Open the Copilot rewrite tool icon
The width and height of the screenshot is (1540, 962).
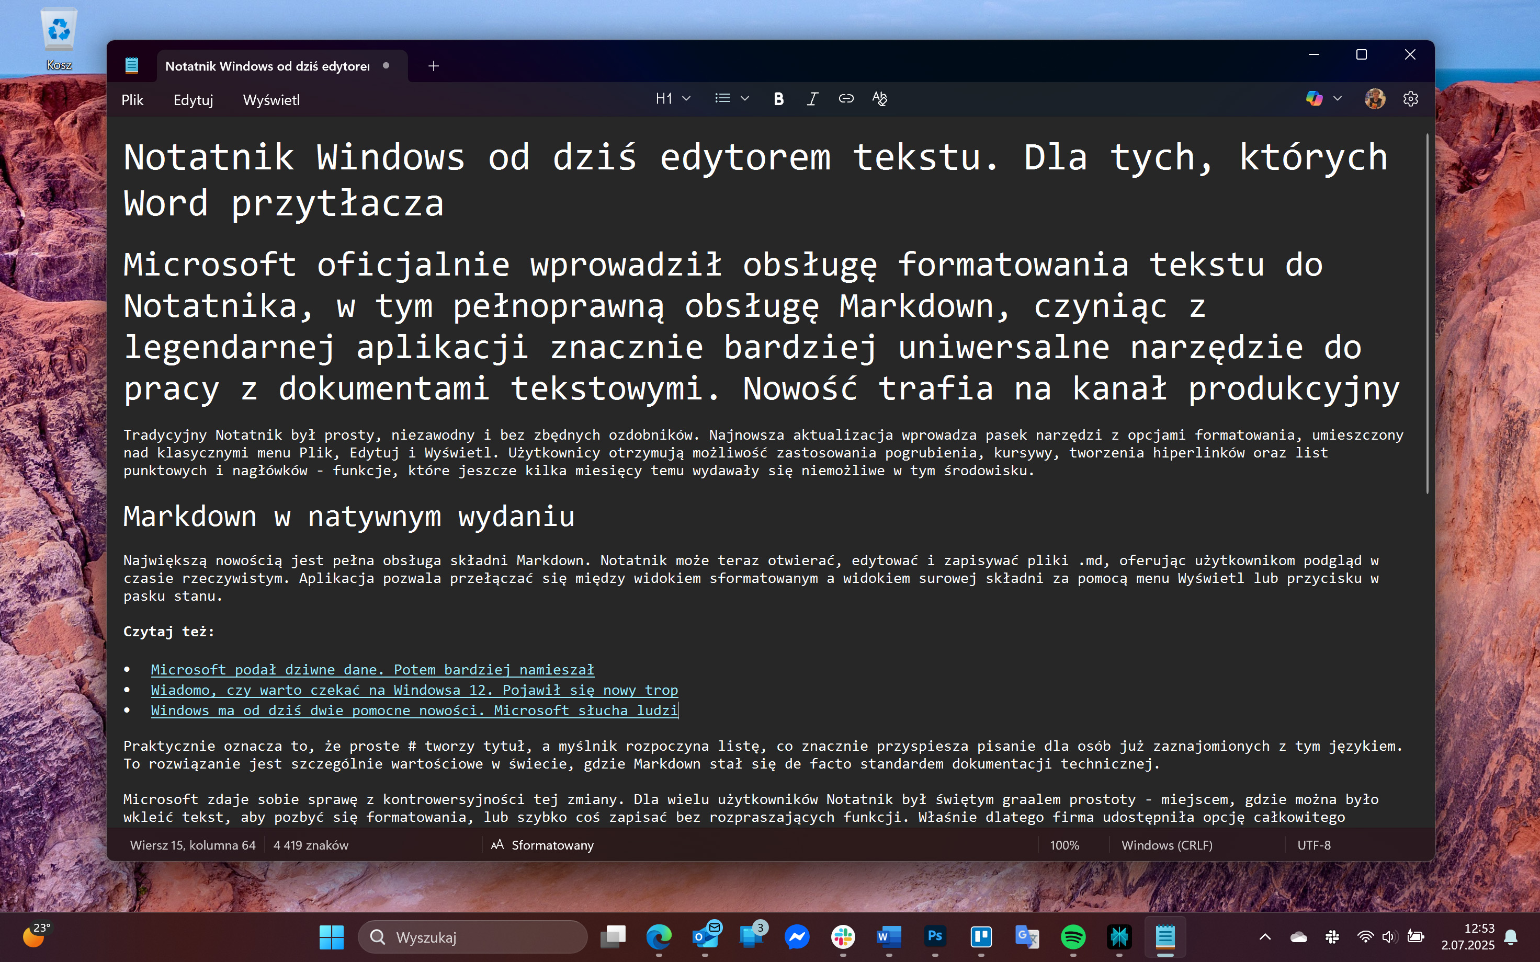click(x=1314, y=99)
